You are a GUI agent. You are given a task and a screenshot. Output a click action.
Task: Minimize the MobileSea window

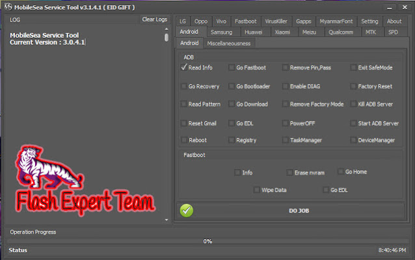pyautogui.click(x=390, y=8)
